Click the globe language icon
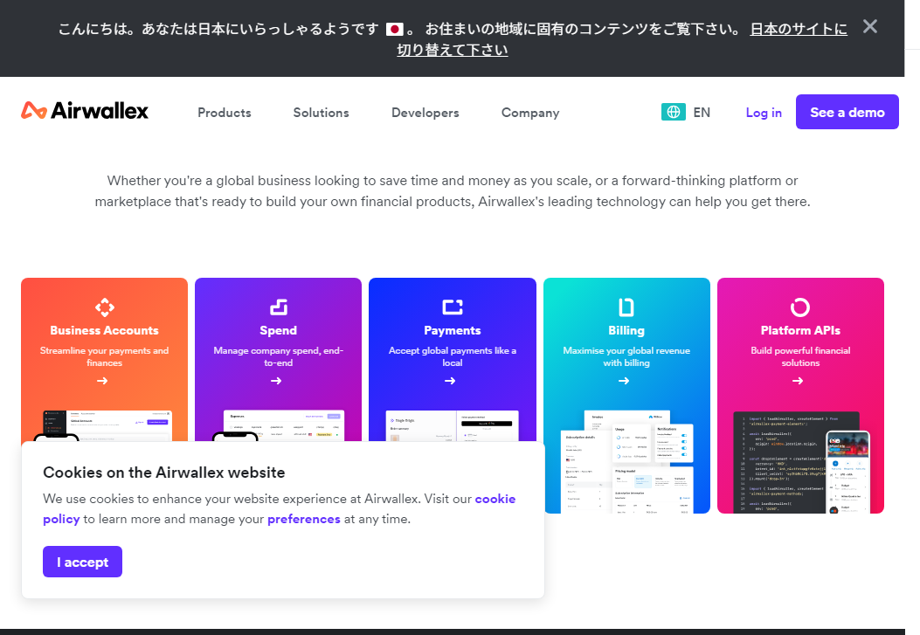 673,112
